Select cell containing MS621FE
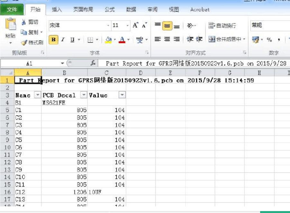Image resolution: width=290 pixels, height=213 pixels. pos(64,103)
